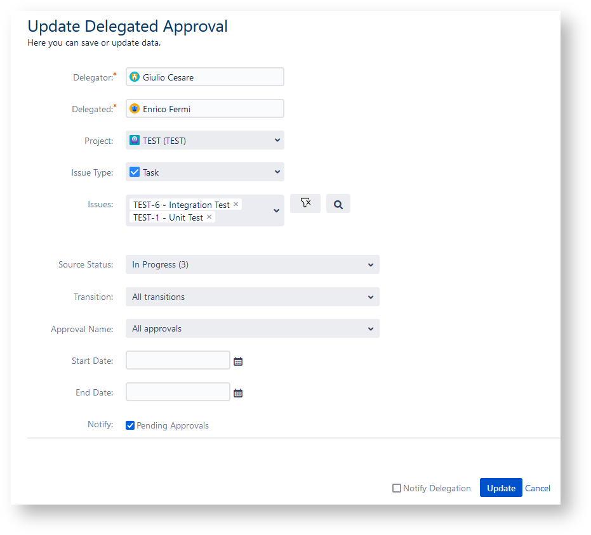Screen dimensions: 591x535
Task: Open the End Date calendar picker
Action: [238, 393]
